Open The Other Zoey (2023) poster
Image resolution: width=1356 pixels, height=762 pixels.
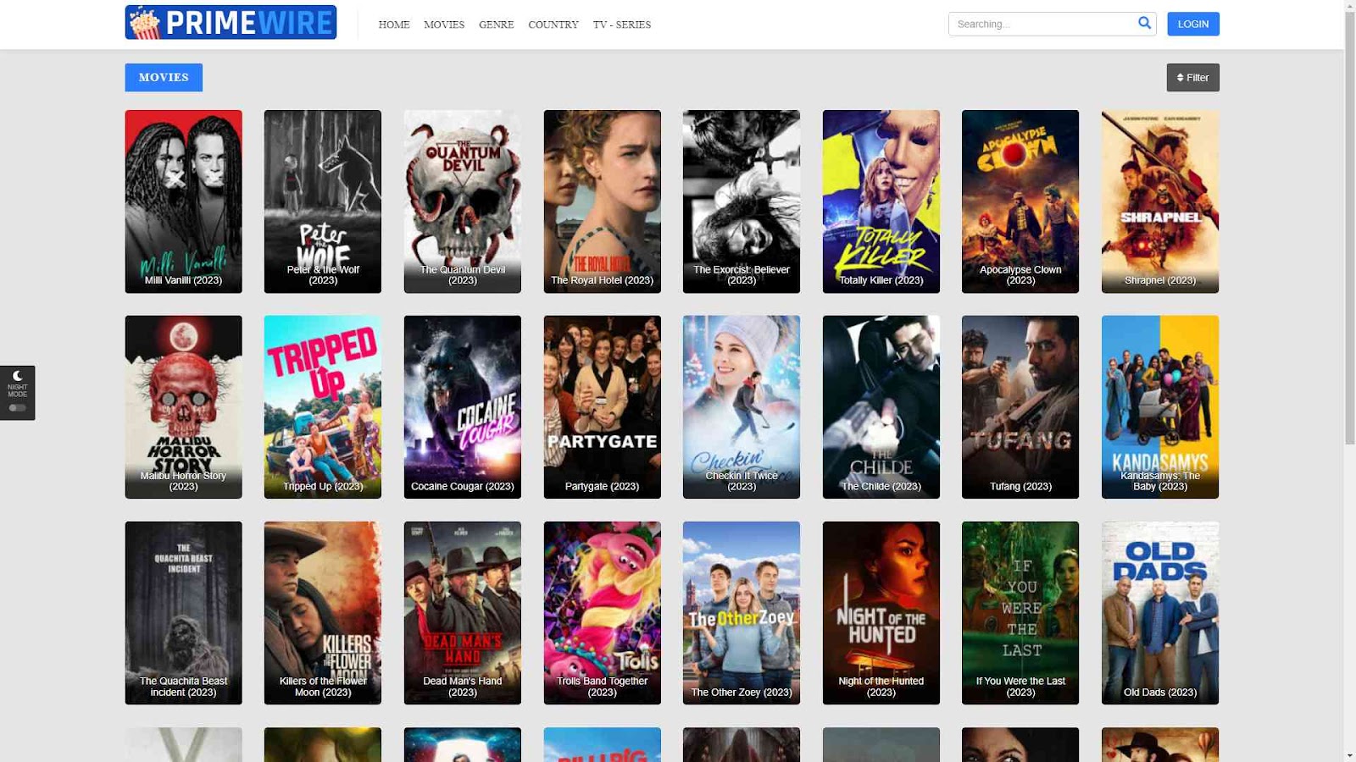coord(742,613)
